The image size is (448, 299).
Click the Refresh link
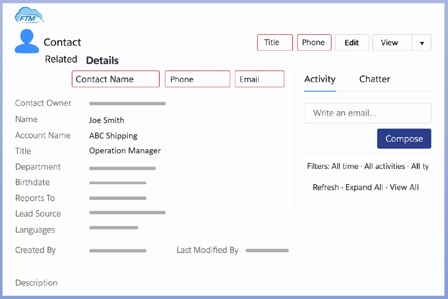325,188
